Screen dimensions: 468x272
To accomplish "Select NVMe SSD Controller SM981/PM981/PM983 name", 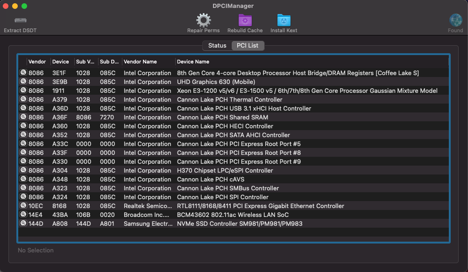I will (240, 223).
